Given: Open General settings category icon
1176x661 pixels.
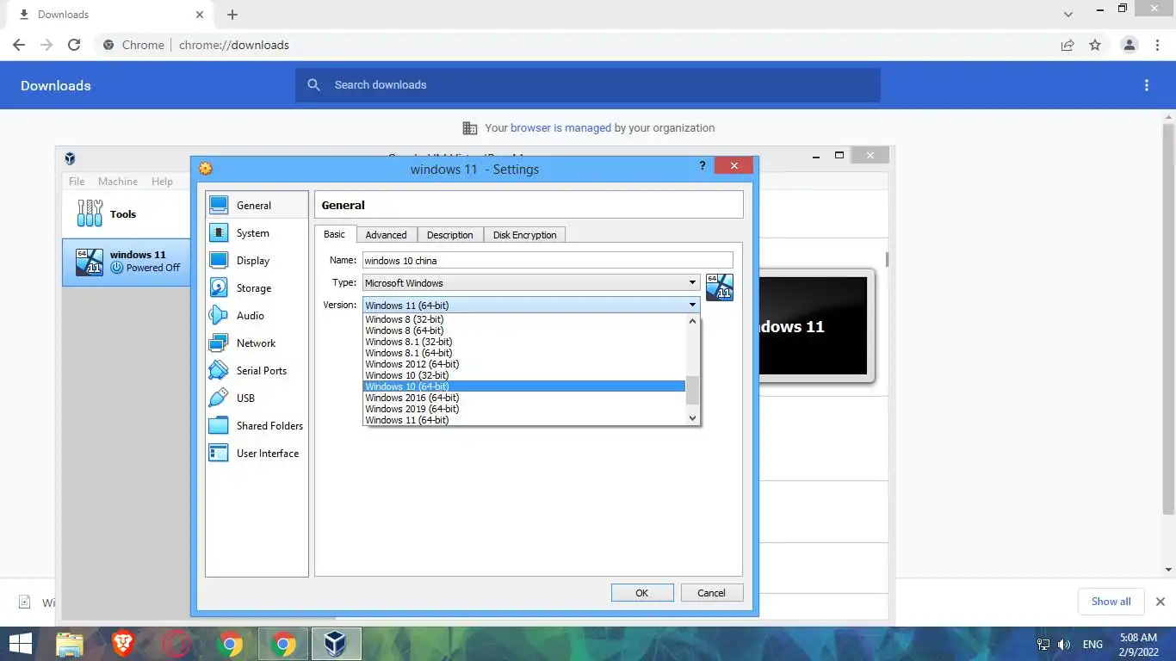Looking at the screenshot, I should [x=219, y=205].
